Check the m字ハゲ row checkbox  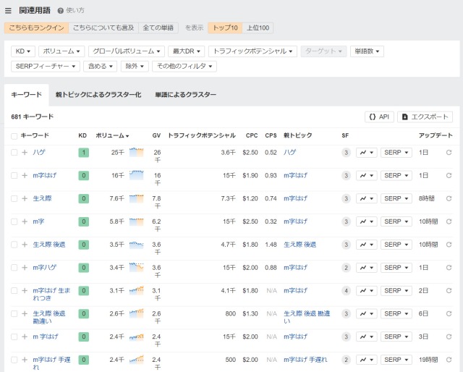14,268
